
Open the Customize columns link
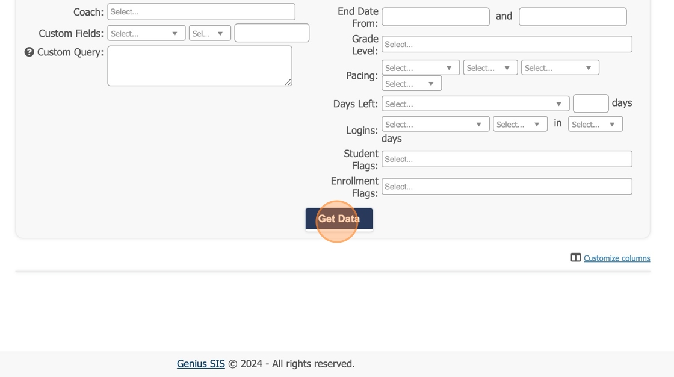pos(617,258)
